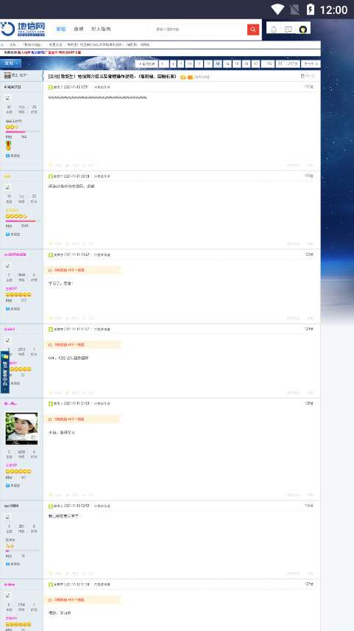Go to page 9 in pagination
The image size is (354, 631).
tap(180, 63)
